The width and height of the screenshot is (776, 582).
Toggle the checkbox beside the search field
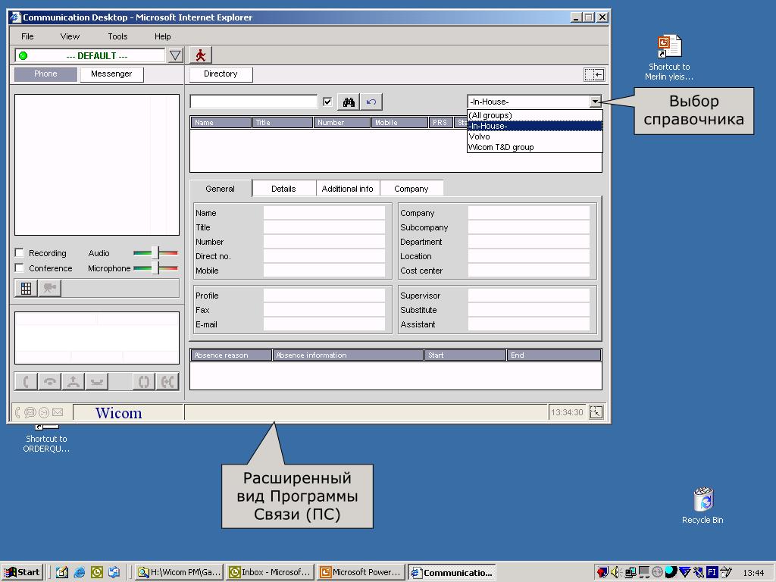click(x=327, y=102)
